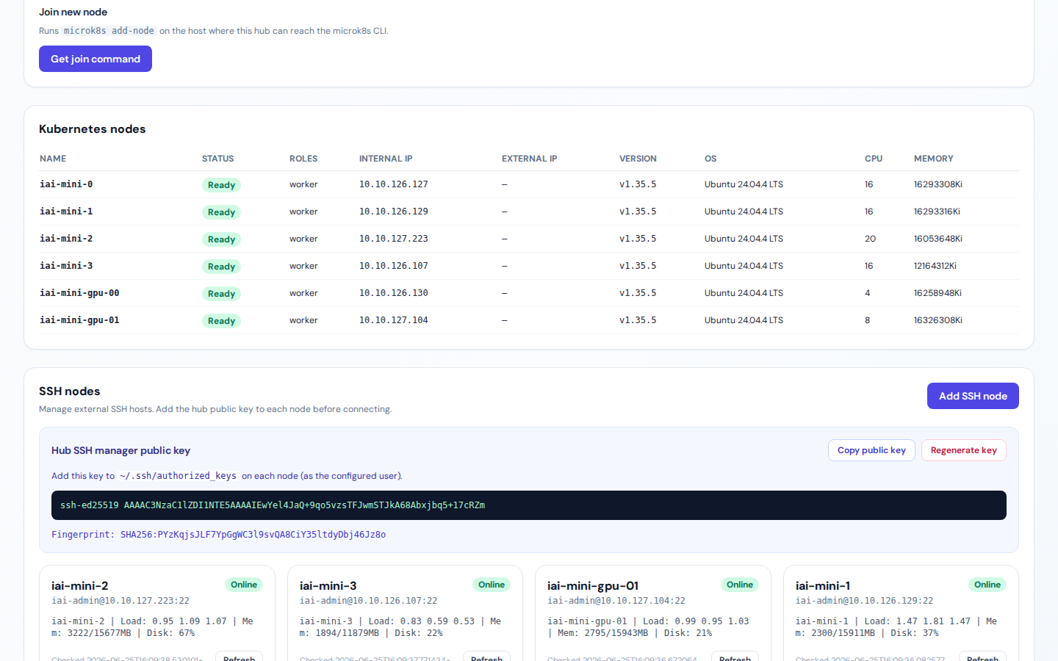Select the iai-mini-0 node row name
This screenshot has height=661, width=1058.
coord(66,184)
